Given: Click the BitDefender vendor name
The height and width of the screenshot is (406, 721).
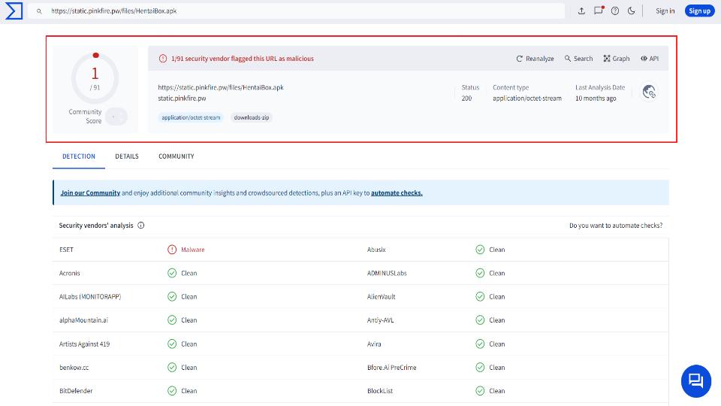Looking at the screenshot, I should [76, 391].
